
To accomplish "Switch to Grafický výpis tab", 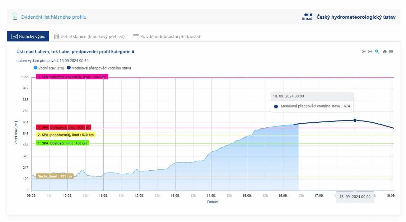I will pyautogui.click(x=28, y=36).
